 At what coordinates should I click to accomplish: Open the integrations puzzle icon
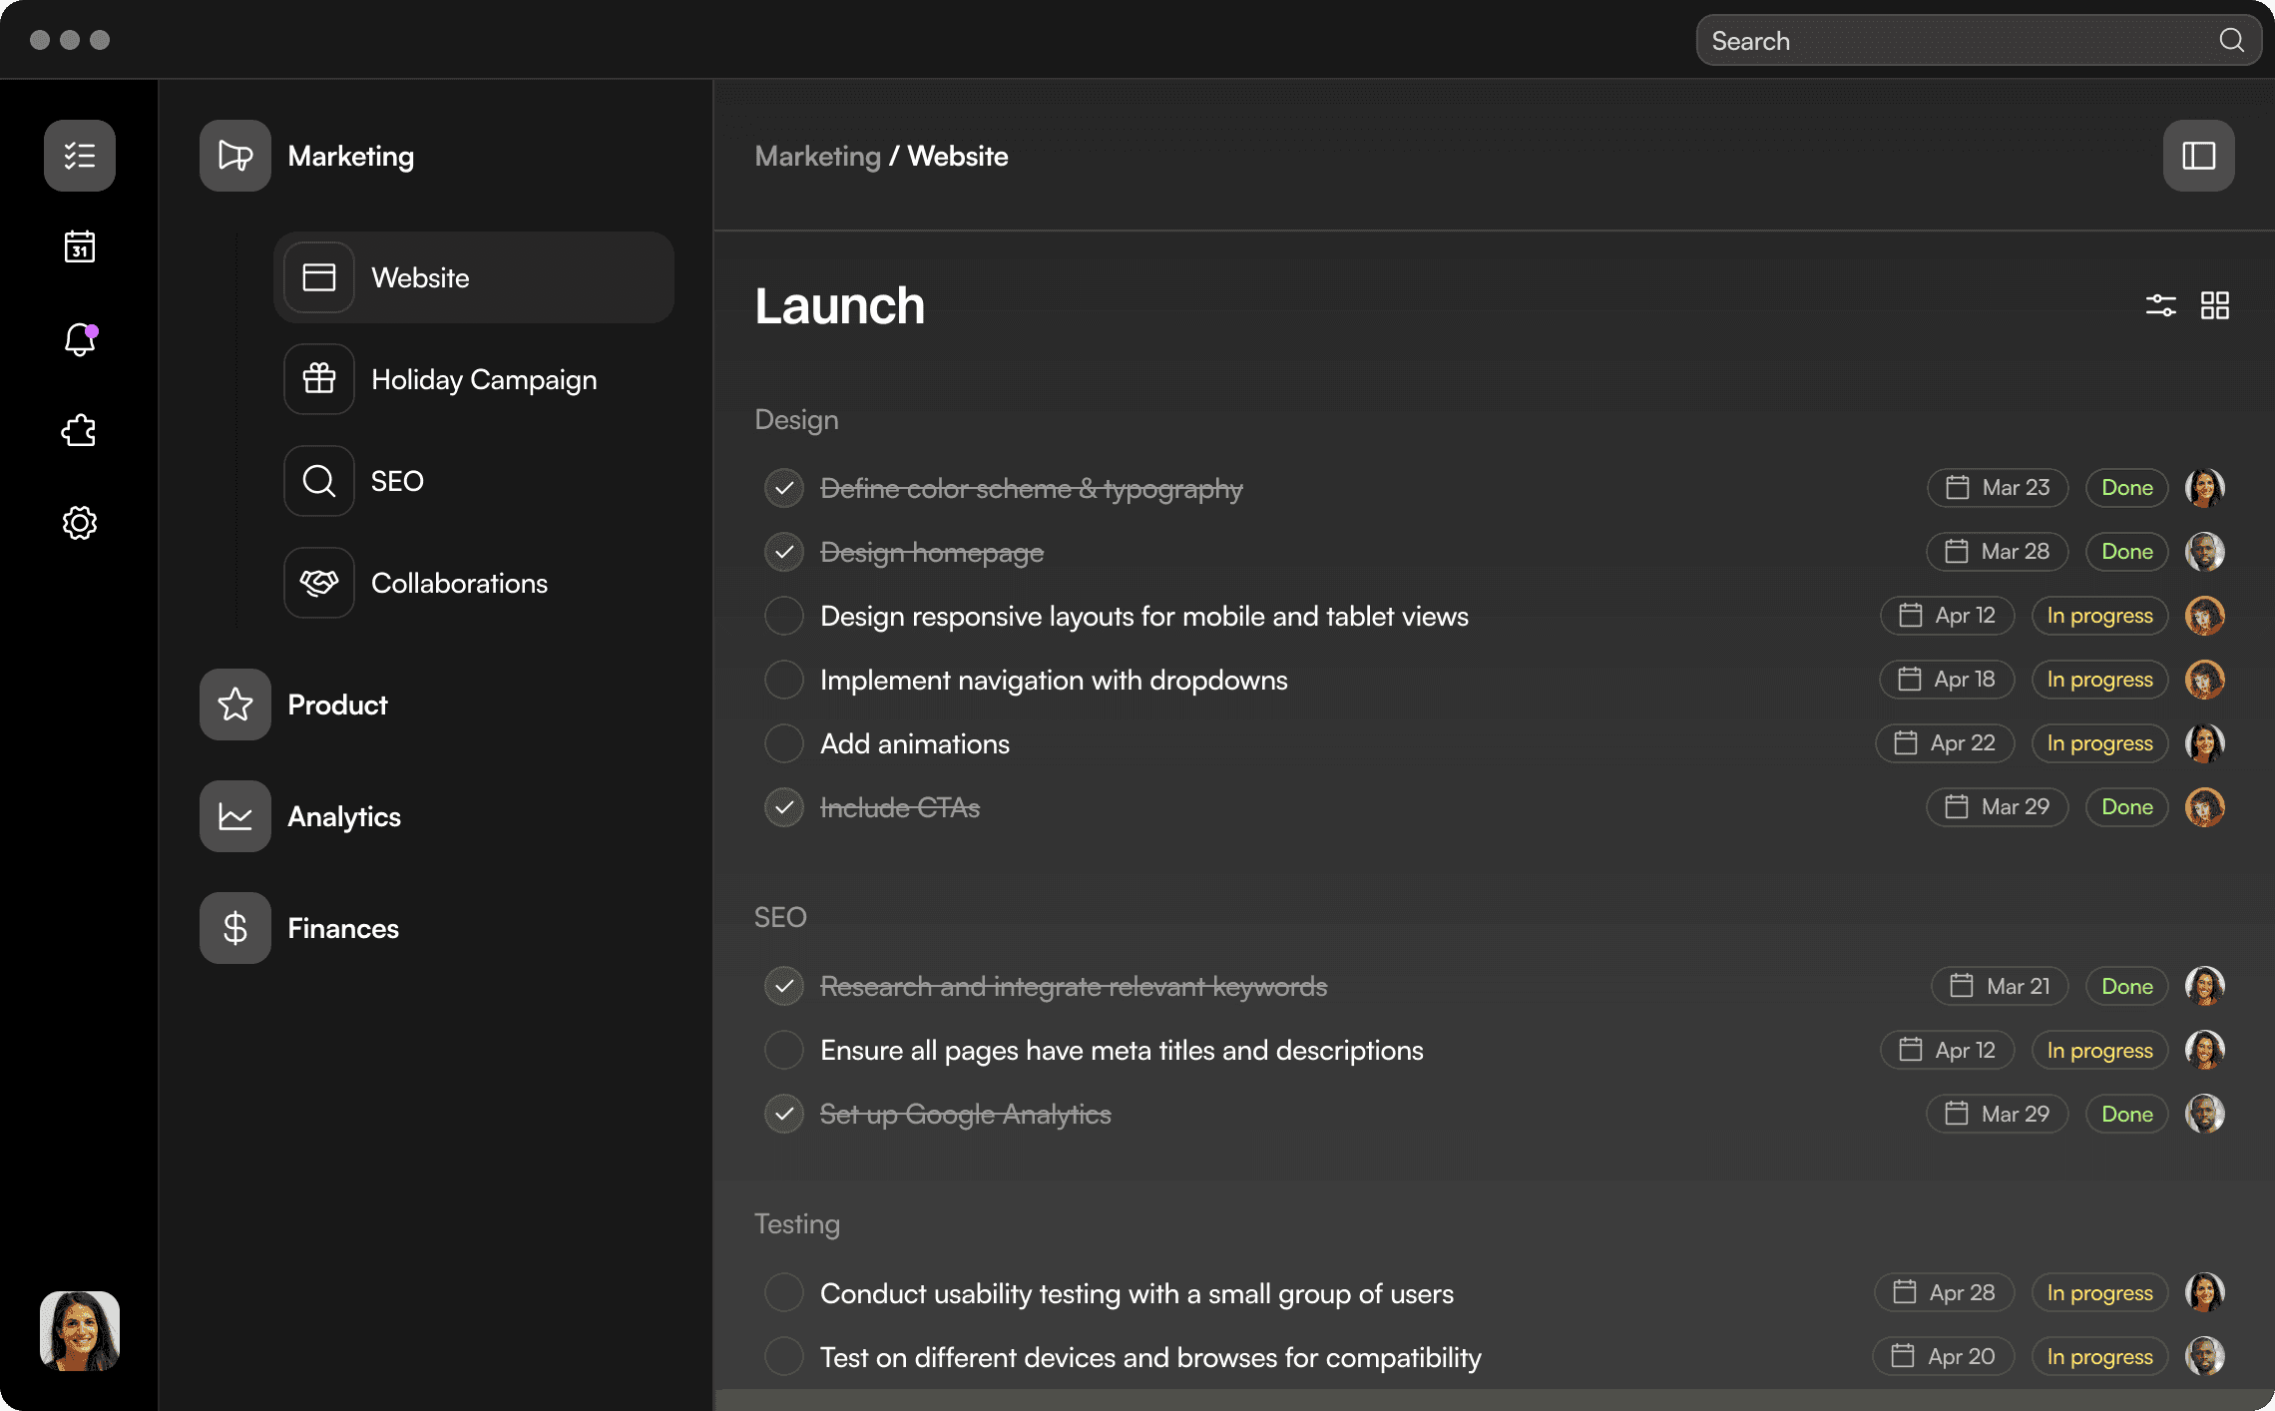click(80, 431)
